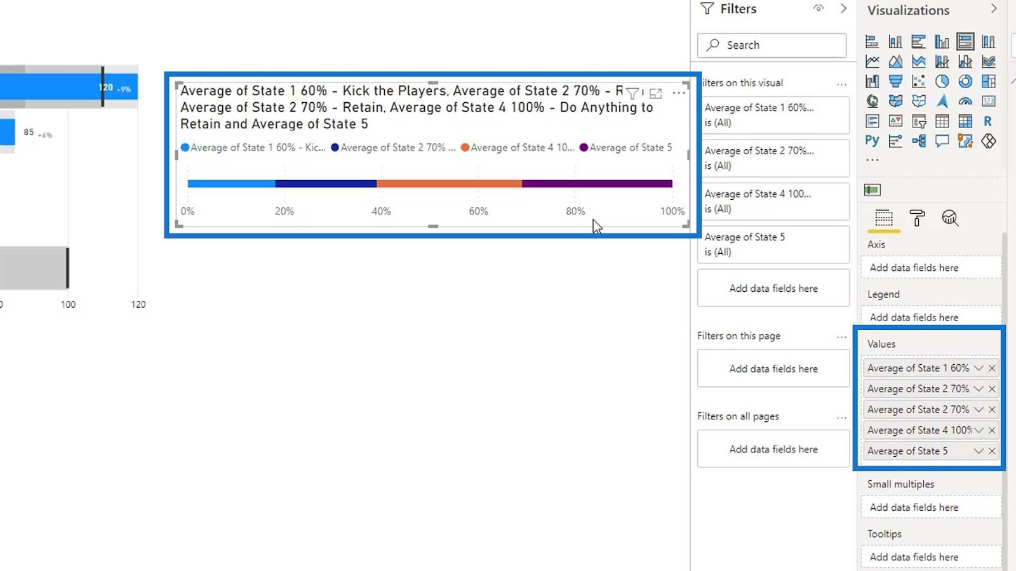
Task: Remove Average of State 4 100% from Values
Action: pos(992,430)
